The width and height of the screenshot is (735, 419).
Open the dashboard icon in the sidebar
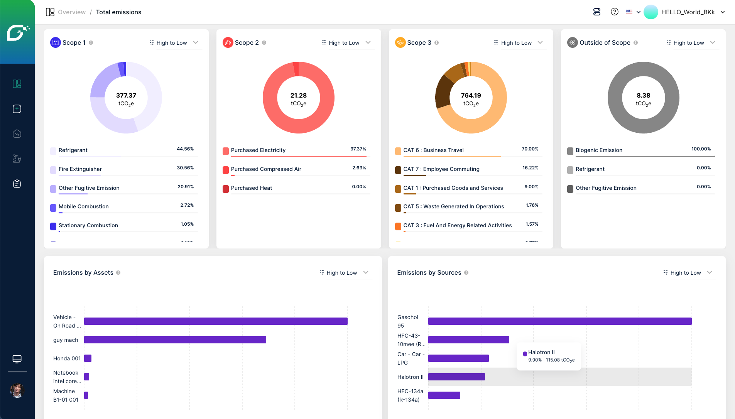coord(17,84)
